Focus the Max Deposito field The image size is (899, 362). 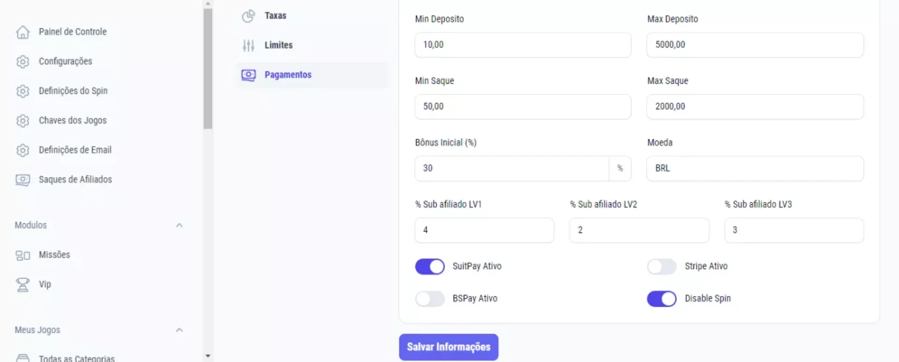(755, 45)
